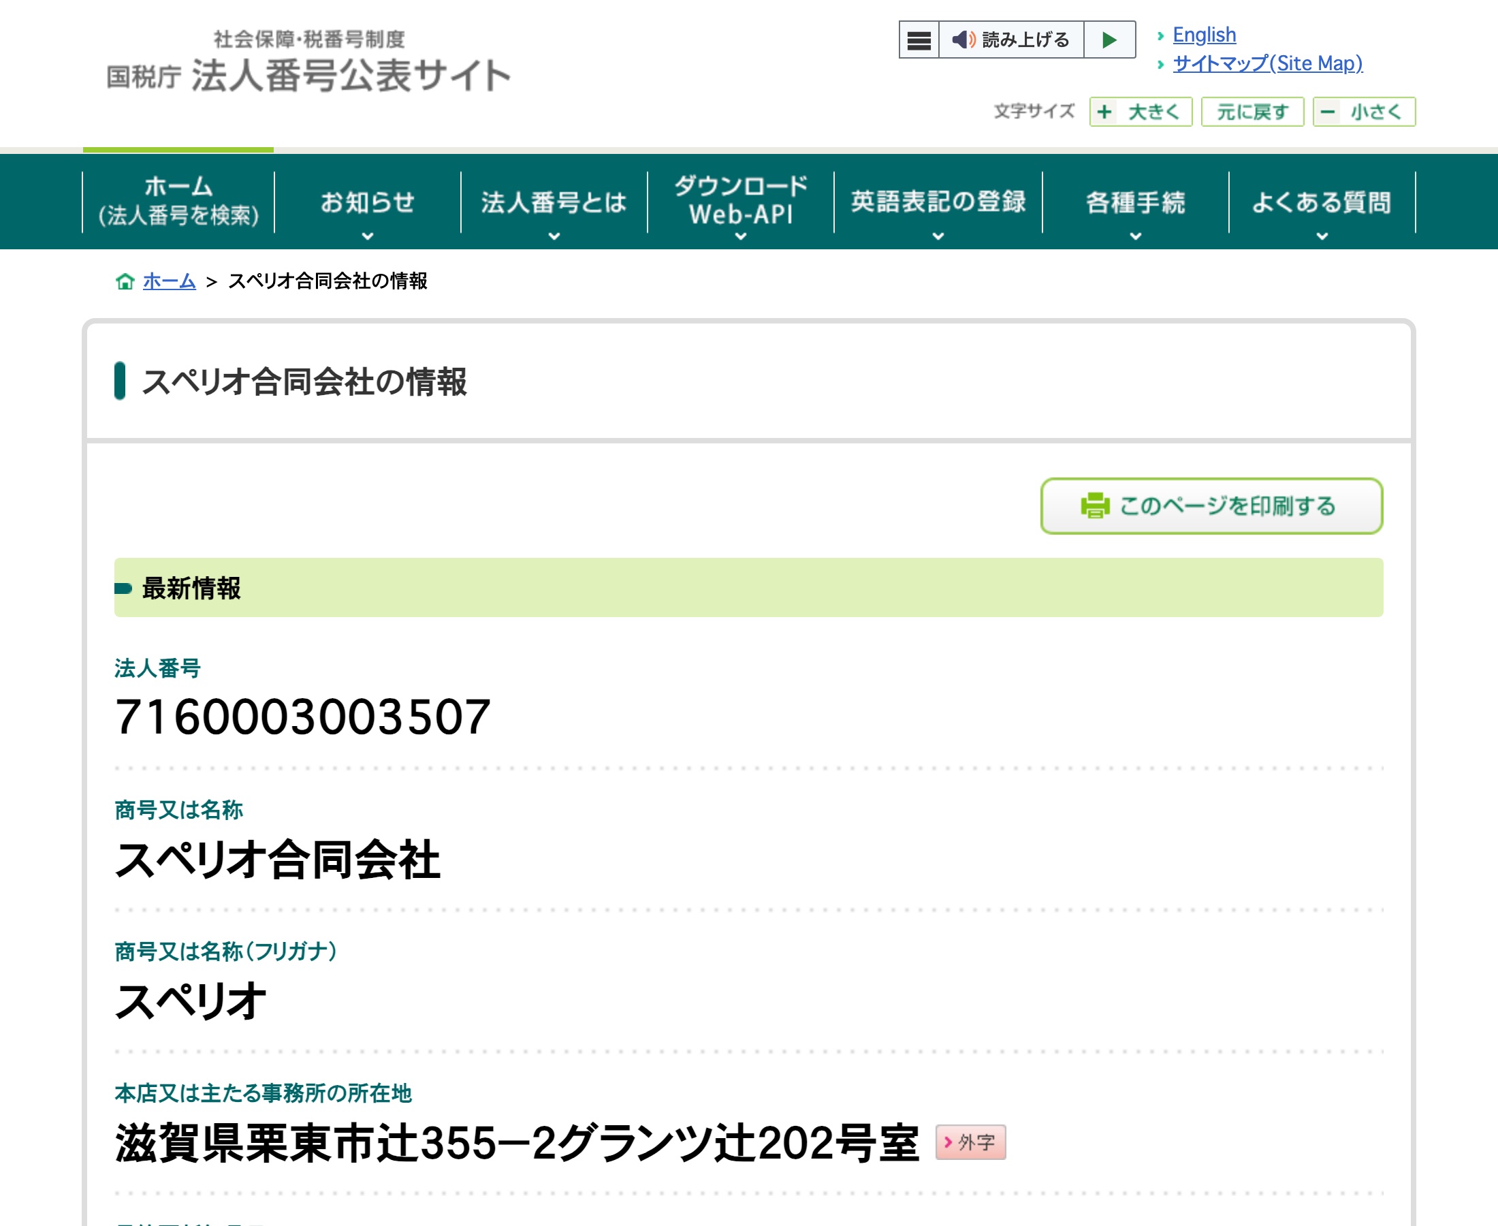Start read-aloud with the green play triangle
1498x1226 pixels.
1109,40
